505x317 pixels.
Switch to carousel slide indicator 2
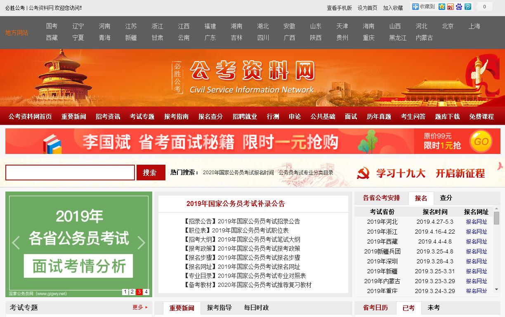point(132,292)
